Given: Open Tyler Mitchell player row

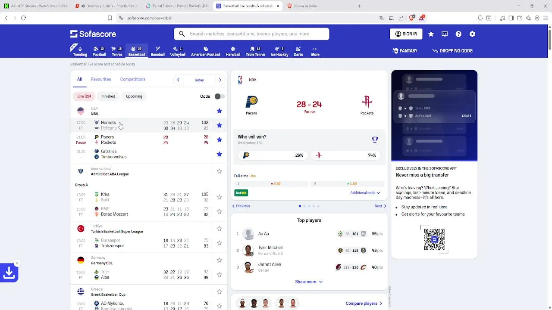Looking at the screenshot, I should [x=309, y=251].
